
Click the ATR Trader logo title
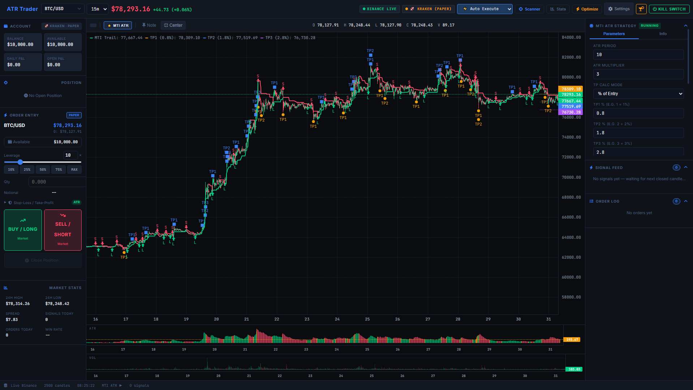[22, 9]
